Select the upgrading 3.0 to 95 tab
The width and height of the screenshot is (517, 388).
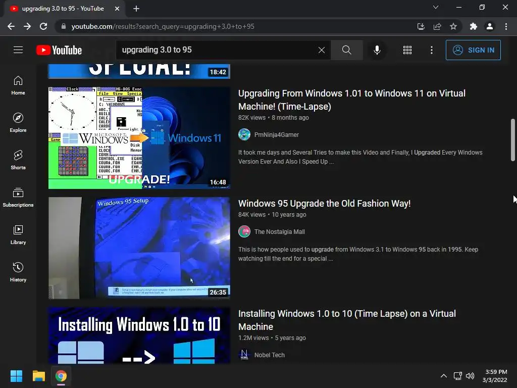[x=64, y=9]
